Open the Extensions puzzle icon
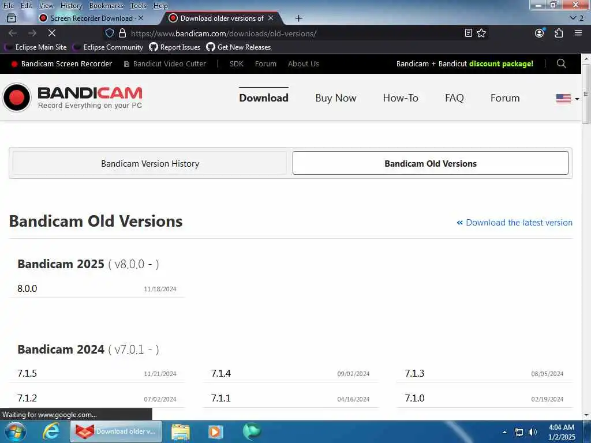The image size is (591, 443). [x=559, y=33]
